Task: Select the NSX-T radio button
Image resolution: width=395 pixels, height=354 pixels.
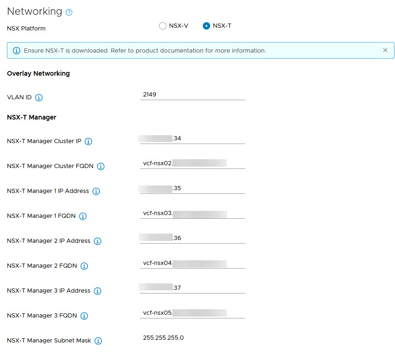Action: (x=206, y=26)
